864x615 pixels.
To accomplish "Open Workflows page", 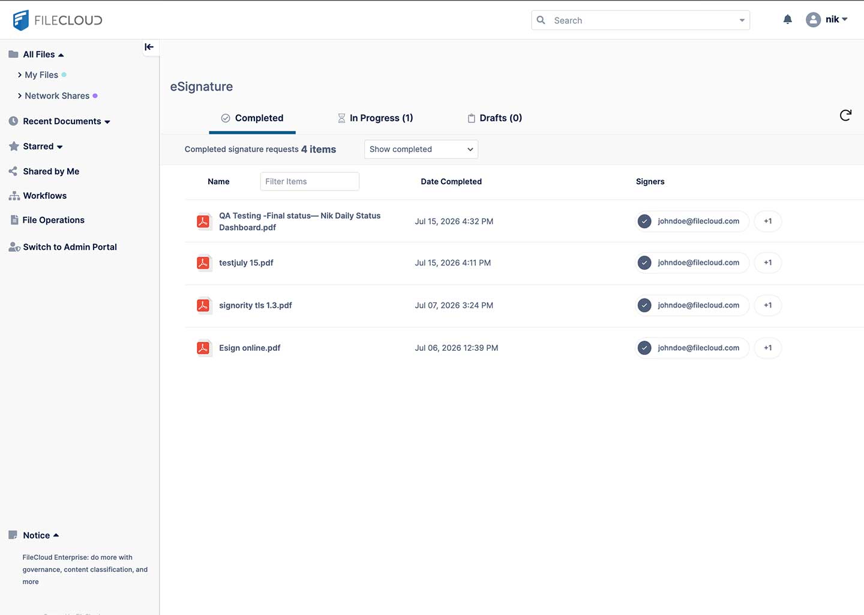I will tap(44, 196).
